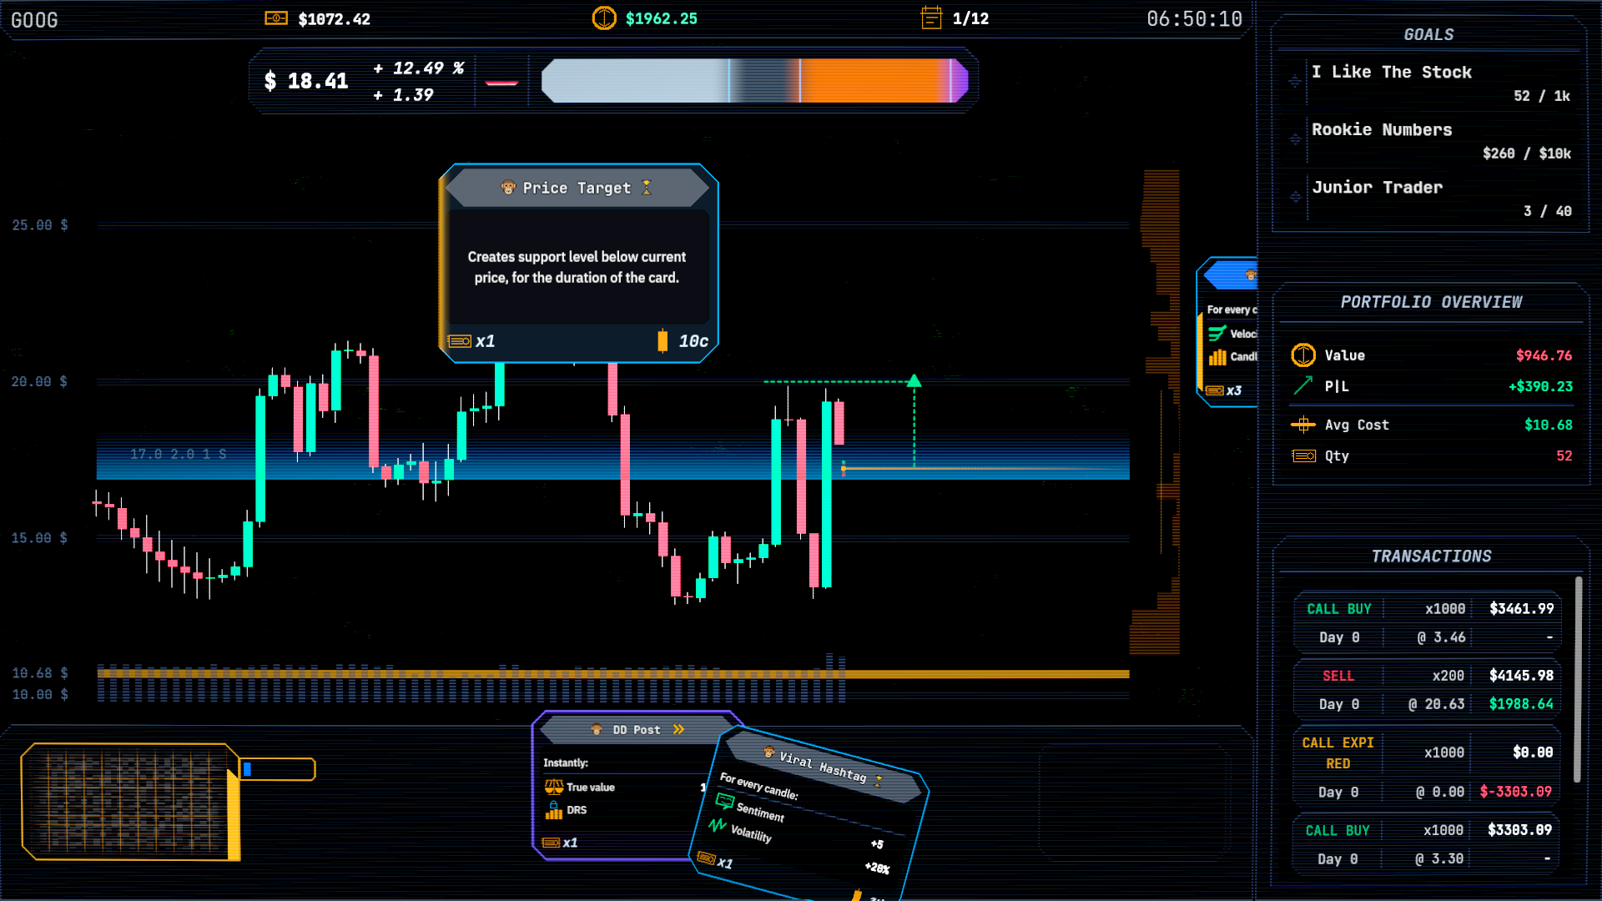Click the $10.68 avg cost value
The height and width of the screenshot is (901, 1602).
tap(1548, 425)
